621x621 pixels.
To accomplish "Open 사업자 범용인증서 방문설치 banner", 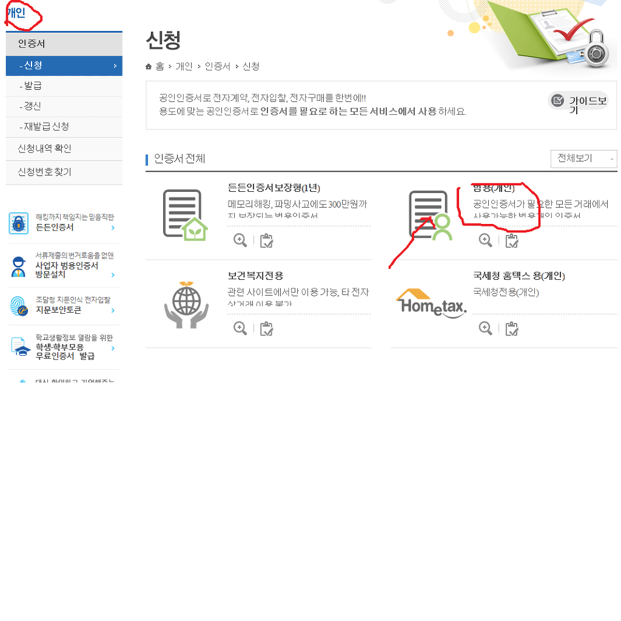I will click(63, 265).
